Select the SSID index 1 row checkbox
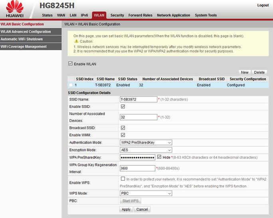This screenshot has width=273, height=218. coord(71,85)
